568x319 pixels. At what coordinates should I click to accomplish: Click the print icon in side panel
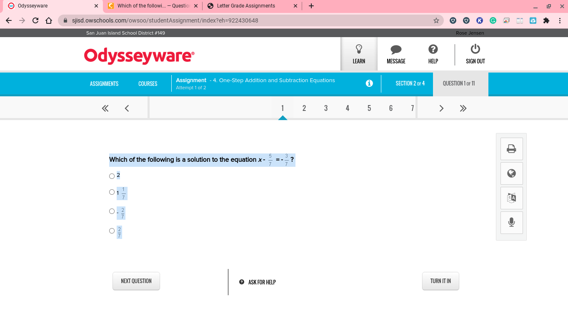511,149
